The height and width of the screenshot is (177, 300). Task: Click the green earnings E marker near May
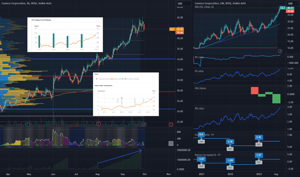(x=28, y=124)
